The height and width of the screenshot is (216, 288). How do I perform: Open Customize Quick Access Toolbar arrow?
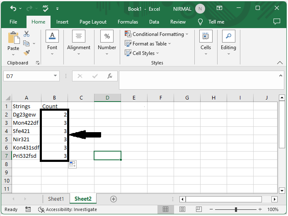[57, 9]
